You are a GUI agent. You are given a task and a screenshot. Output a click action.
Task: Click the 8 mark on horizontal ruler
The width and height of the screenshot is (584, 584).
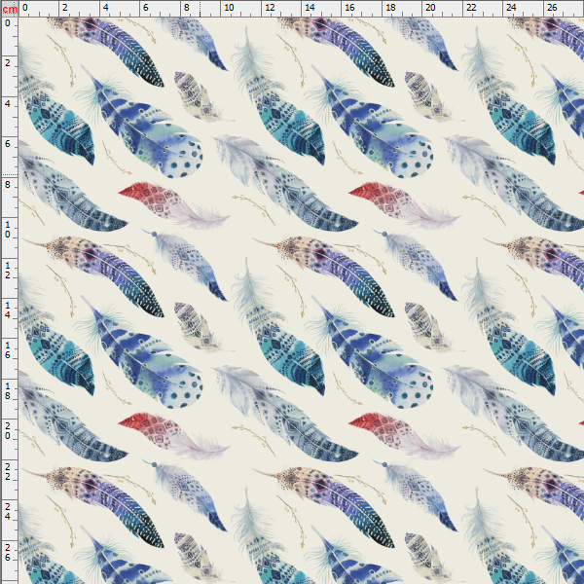click(x=187, y=8)
